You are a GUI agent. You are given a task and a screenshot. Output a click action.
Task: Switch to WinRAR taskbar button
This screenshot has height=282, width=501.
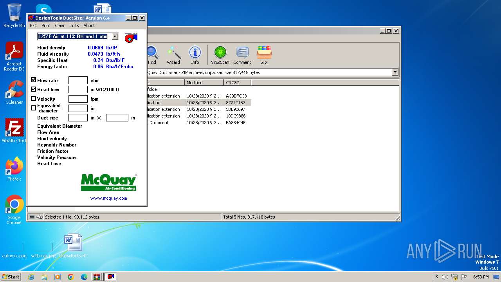click(97, 277)
